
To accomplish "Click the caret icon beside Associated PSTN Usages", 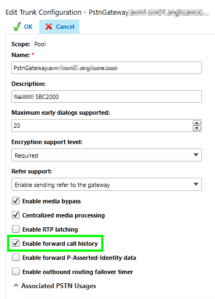I will tap(16, 285).
